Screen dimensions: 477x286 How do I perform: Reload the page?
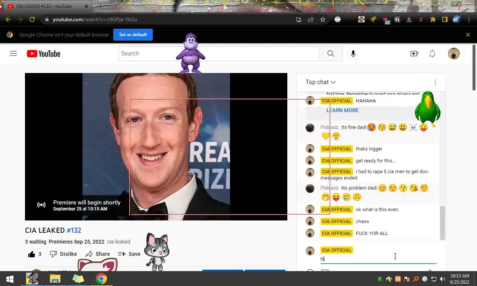pyautogui.click(x=32, y=19)
